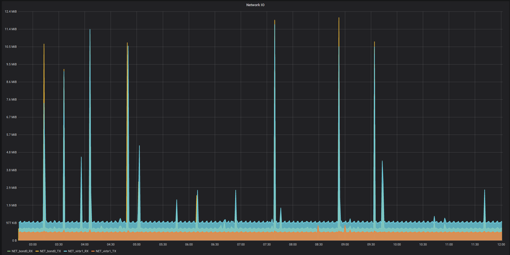The width and height of the screenshot is (510, 255).
Task: Click the 10:00 time axis label
Action: click(397, 244)
